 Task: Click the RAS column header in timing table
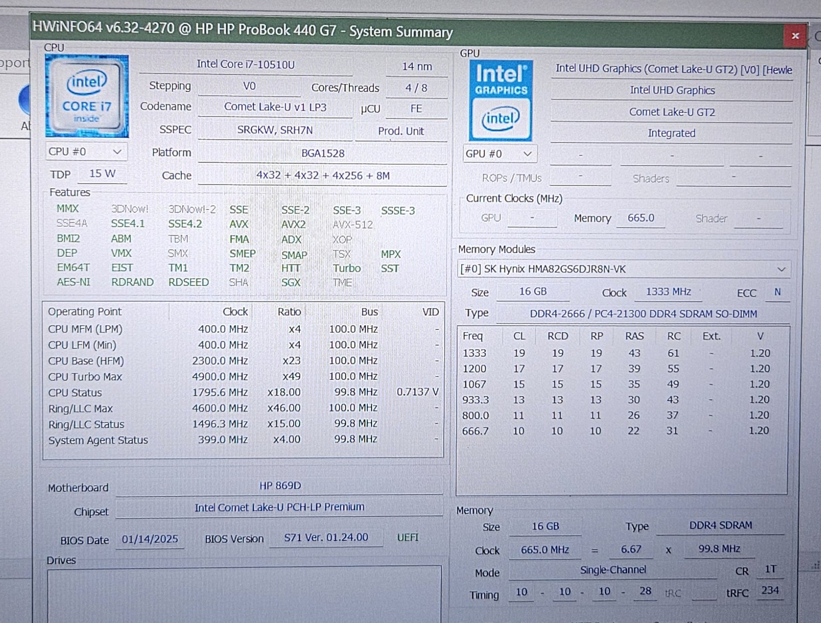[634, 336]
